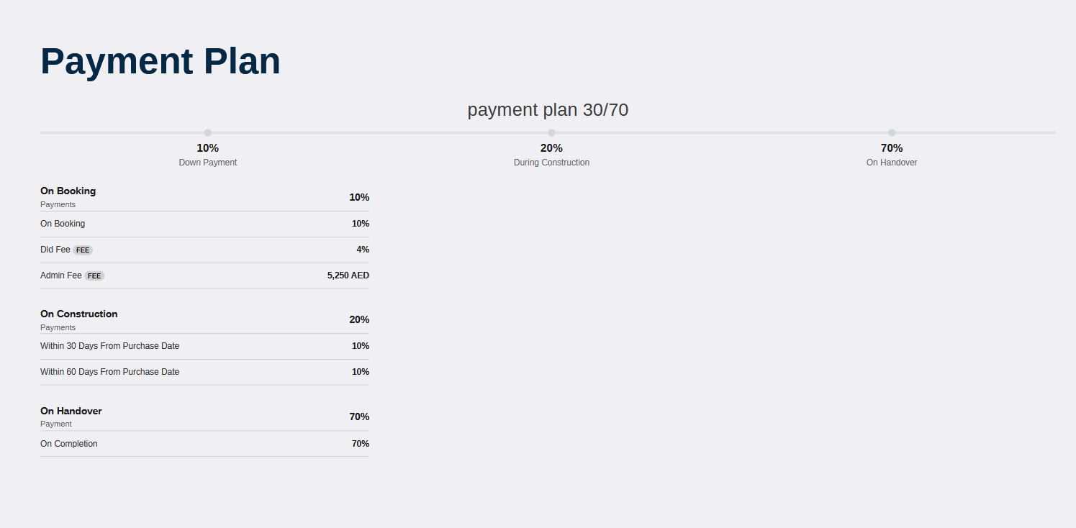Click the 5,250 AED admin fee amount
Screen dimensions: 1076x528
coord(348,276)
